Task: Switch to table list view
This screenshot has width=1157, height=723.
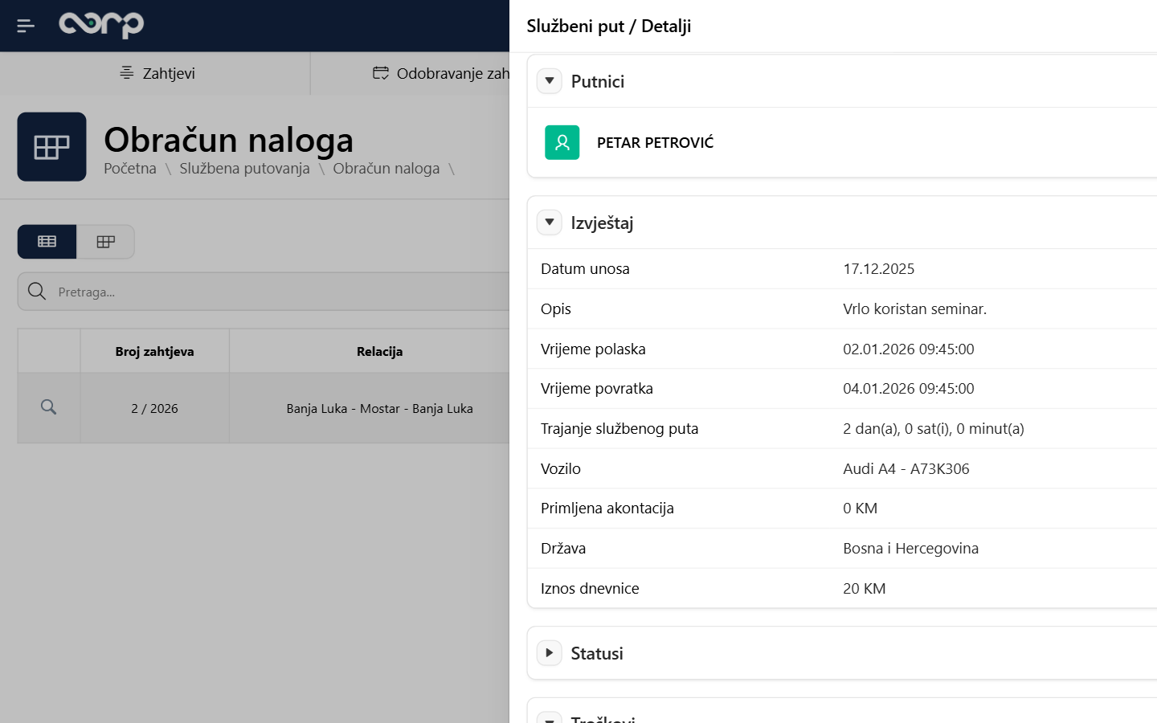Action: (47, 242)
